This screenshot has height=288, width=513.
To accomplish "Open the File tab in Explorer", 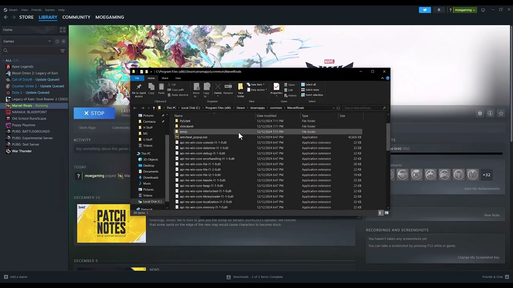I will 137,78.
